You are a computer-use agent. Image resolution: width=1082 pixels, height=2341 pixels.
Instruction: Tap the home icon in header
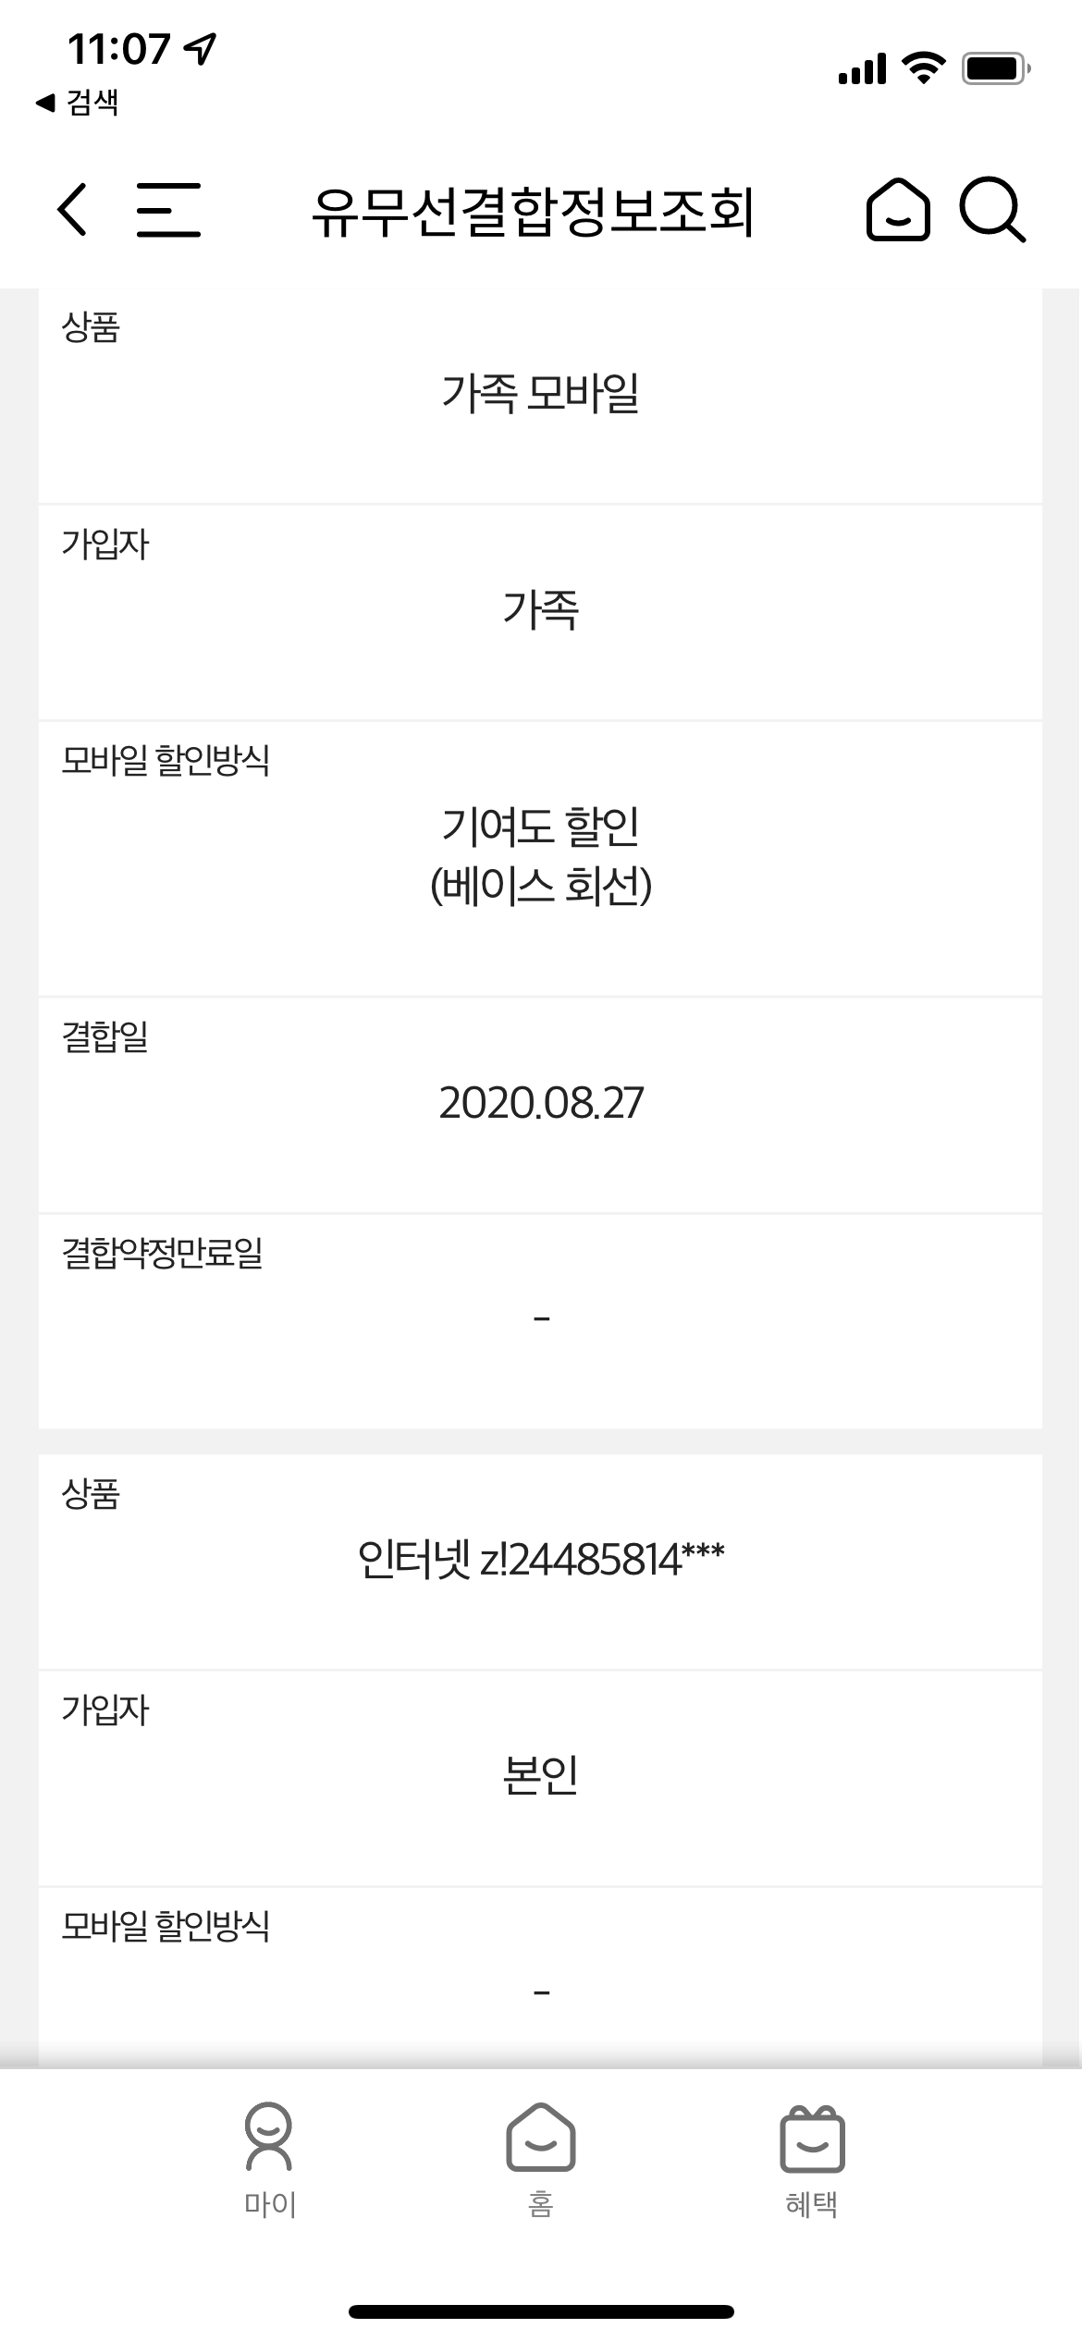click(x=897, y=210)
